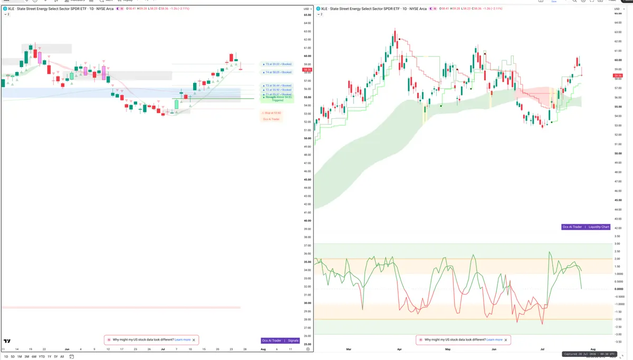
Task: Click -2.00 level on oscillator axis
Action: click(x=617, y=319)
